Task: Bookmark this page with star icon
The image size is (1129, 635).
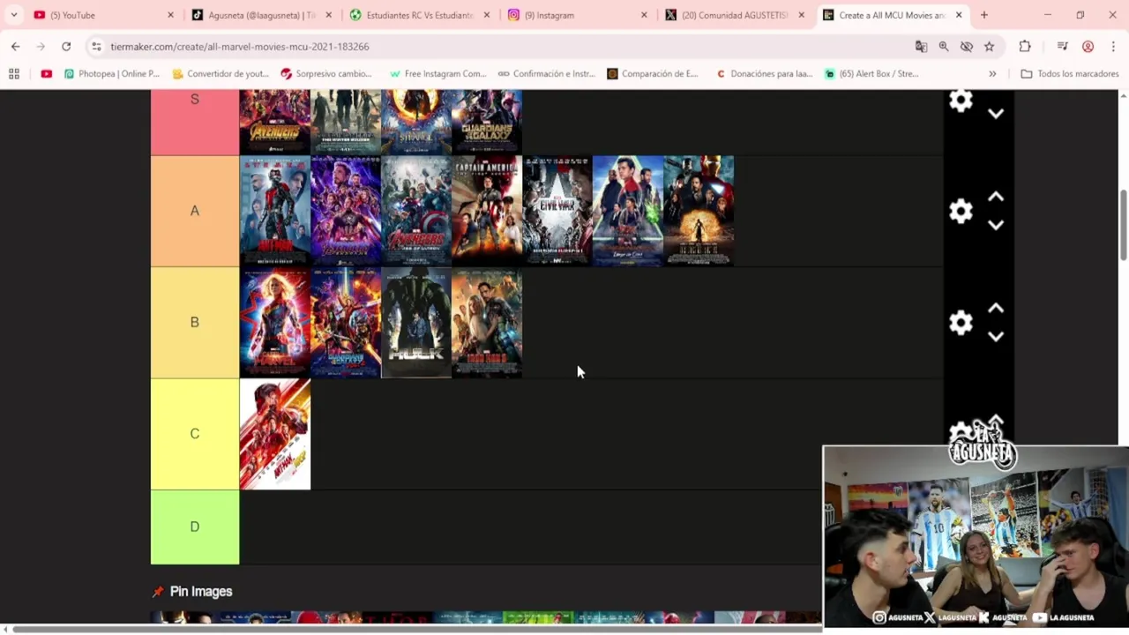Action: pos(990,47)
